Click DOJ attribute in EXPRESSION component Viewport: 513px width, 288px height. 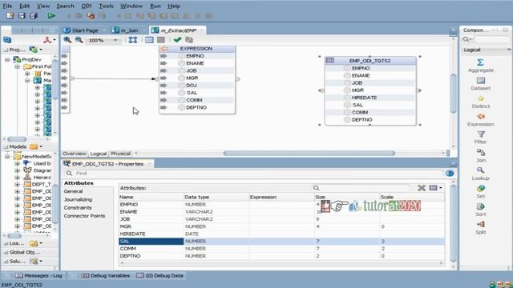[x=191, y=86]
